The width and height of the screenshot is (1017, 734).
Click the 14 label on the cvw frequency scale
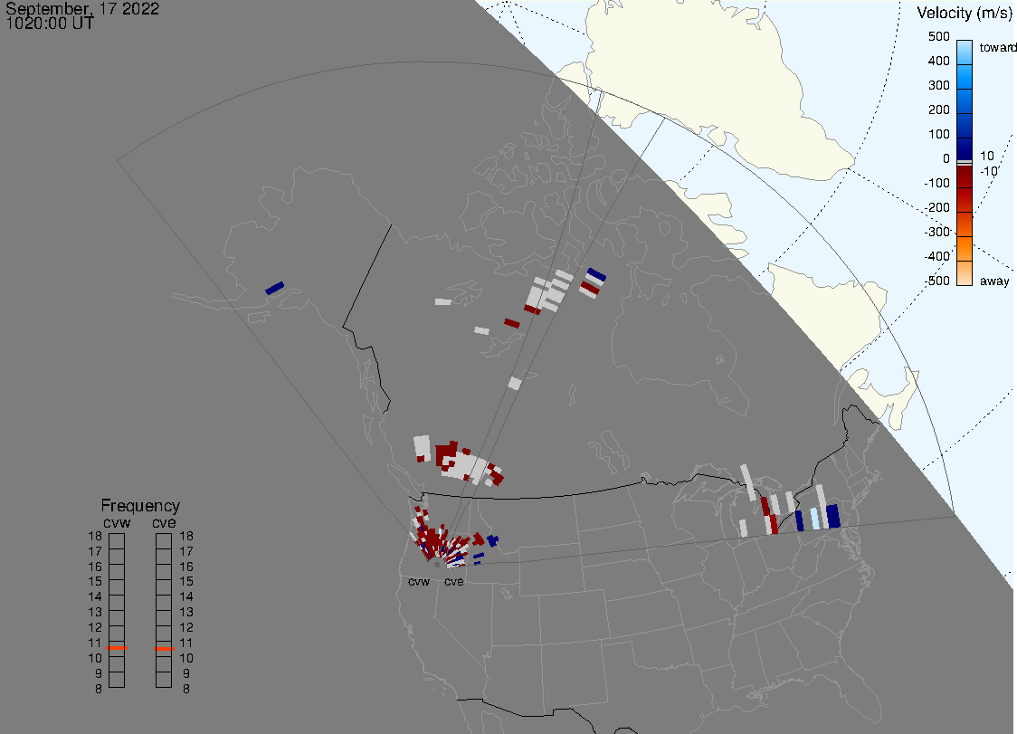(x=95, y=597)
